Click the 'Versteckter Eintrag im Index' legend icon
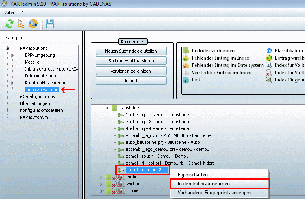This screenshot has width=305, height=199. [186, 73]
